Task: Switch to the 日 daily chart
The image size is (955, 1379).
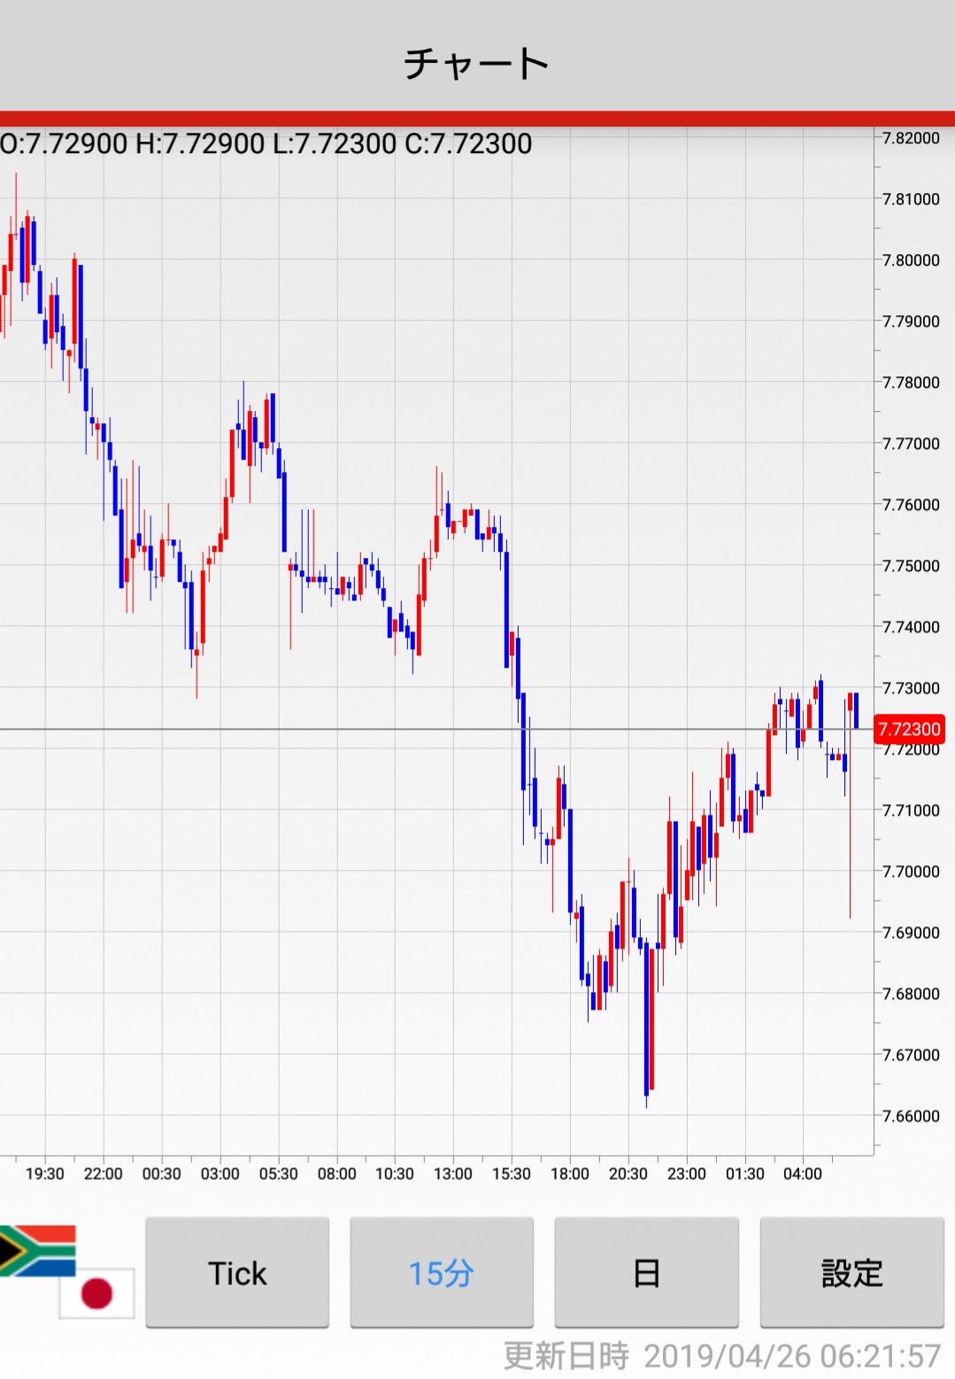Action: [646, 1273]
